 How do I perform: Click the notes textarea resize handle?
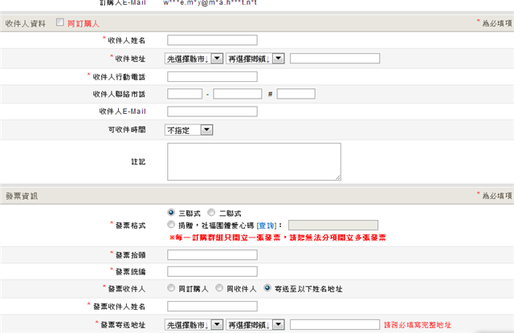point(338,177)
